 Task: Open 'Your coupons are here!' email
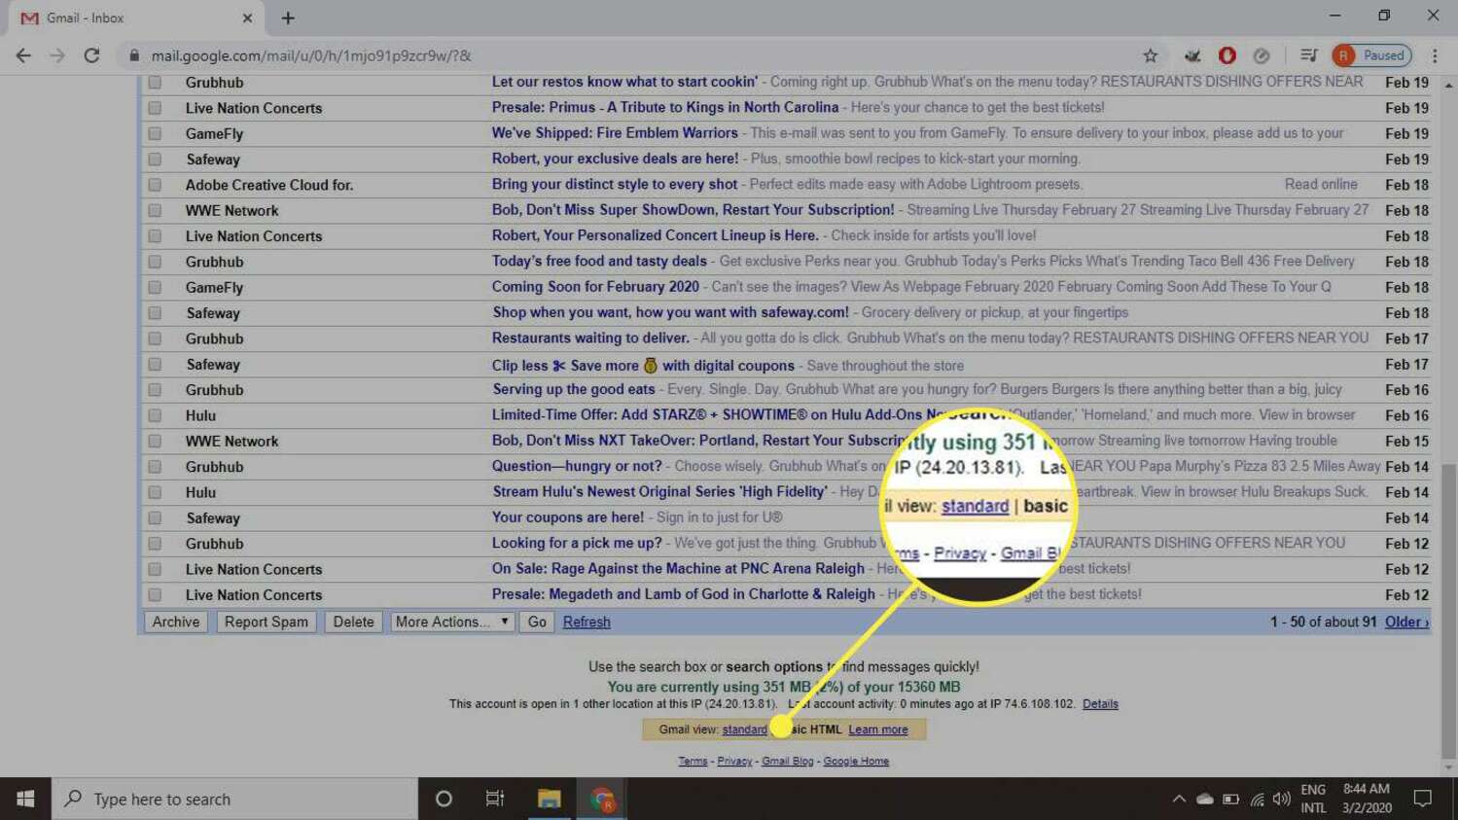(567, 517)
